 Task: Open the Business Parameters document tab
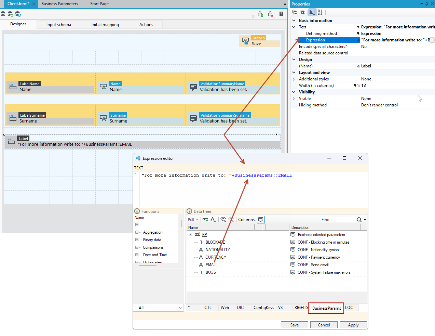click(60, 4)
